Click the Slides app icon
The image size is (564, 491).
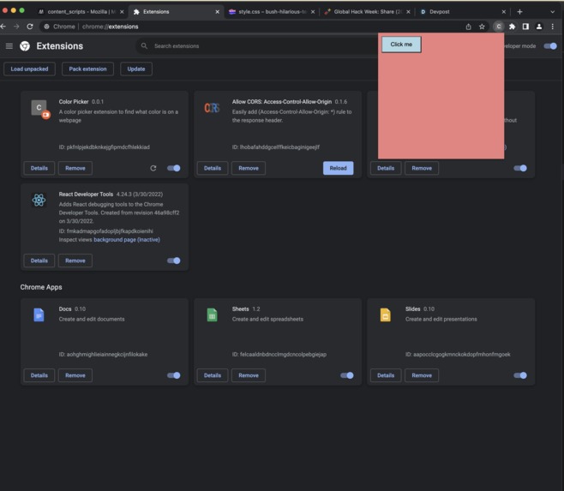[385, 314]
